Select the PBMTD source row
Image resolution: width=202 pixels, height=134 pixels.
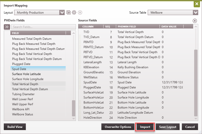(136, 42)
